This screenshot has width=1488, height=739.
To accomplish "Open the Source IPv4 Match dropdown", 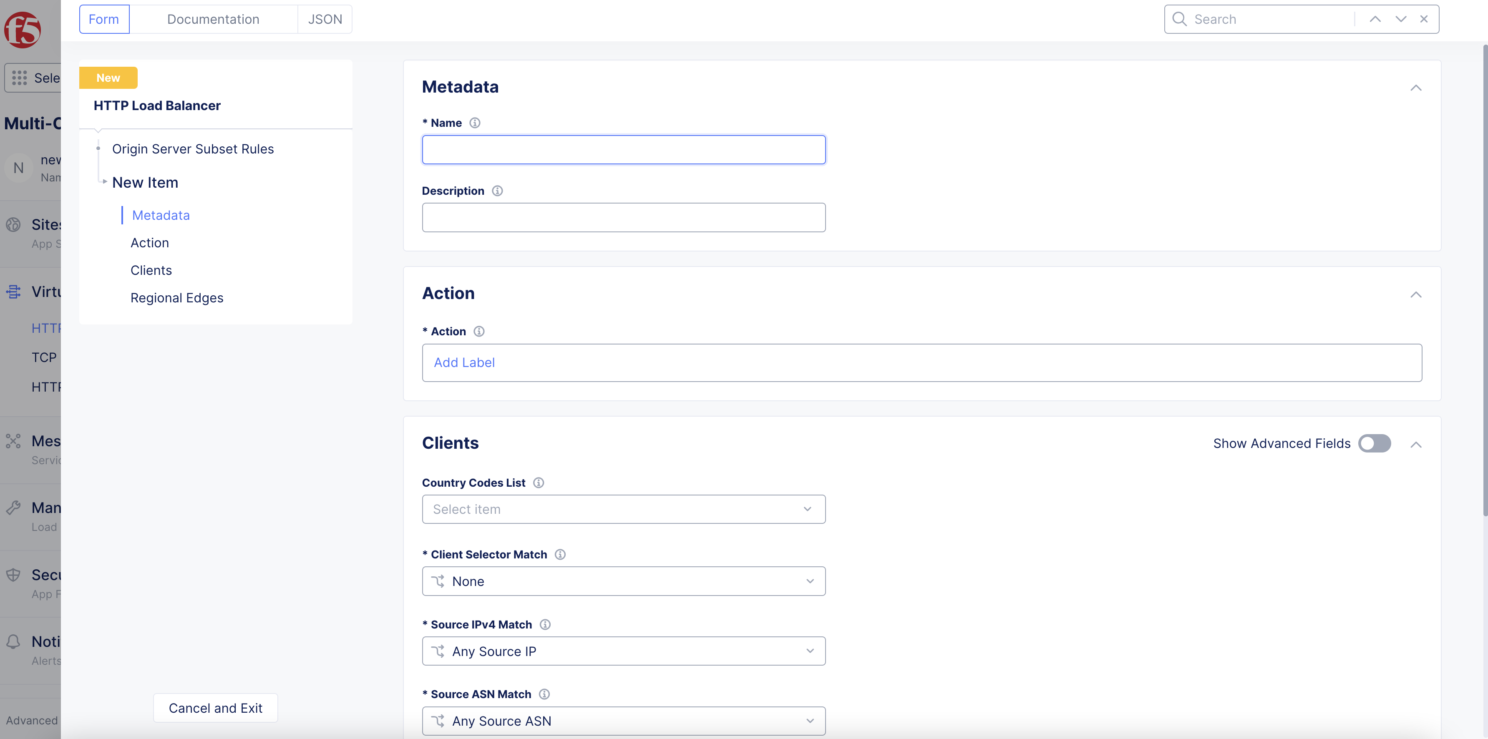I will 623,651.
